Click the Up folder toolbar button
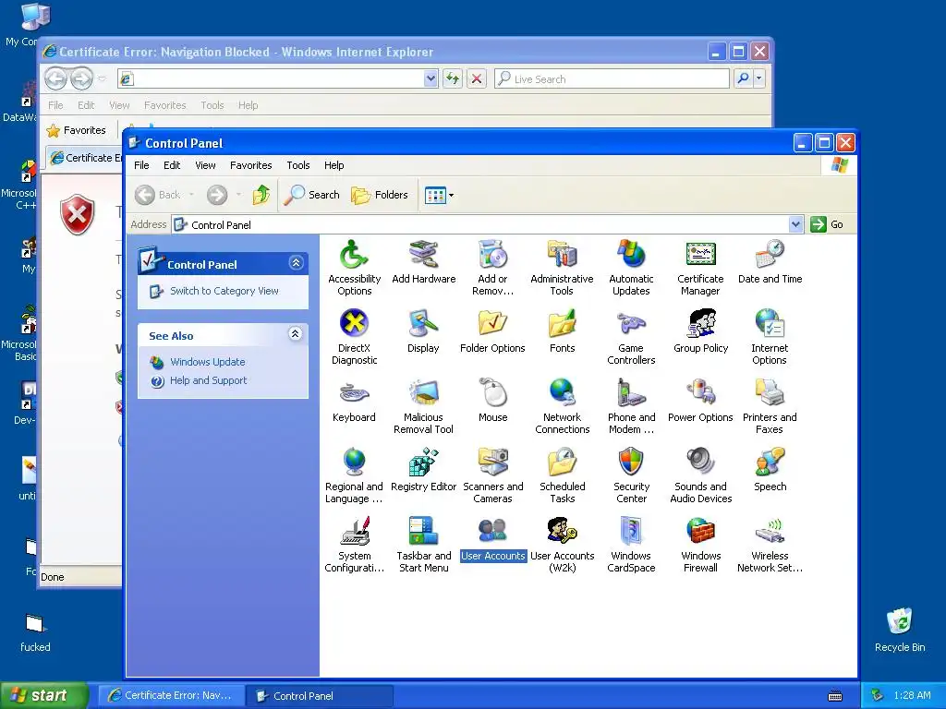Screen dimensions: 946x709 click(x=261, y=195)
